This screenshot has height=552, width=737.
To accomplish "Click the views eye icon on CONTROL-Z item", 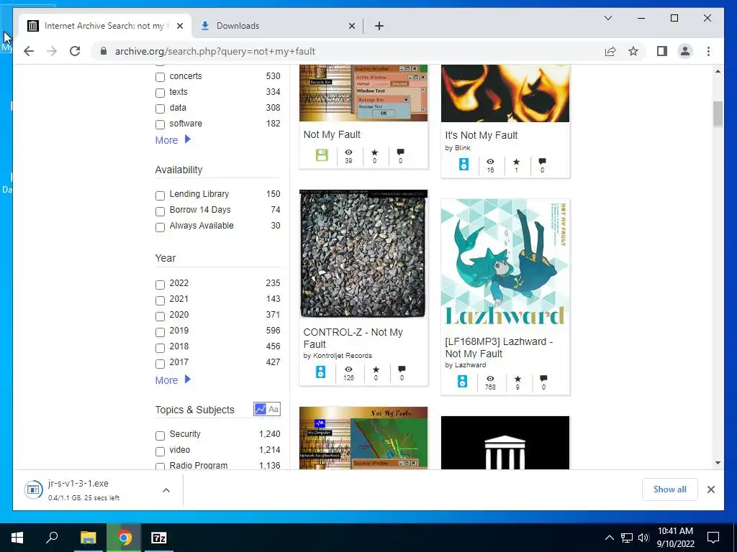I will click(348, 369).
